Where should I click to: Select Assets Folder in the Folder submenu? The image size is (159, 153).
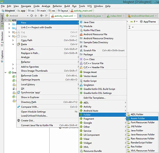point(138,119)
